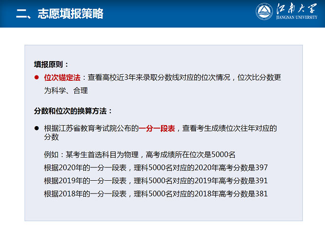Click the 2018年 score conversion line
325x229 pixels.
[156, 194]
